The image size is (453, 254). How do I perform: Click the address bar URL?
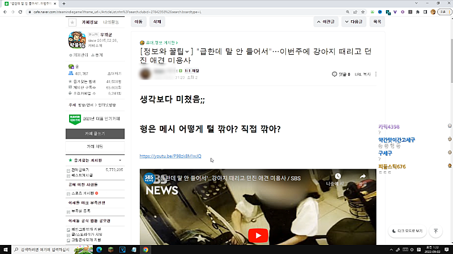click(117, 12)
